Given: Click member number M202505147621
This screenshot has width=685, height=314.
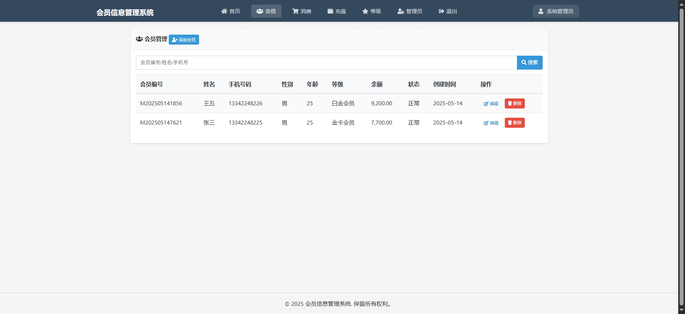Looking at the screenshot, I should click(161, 123).
